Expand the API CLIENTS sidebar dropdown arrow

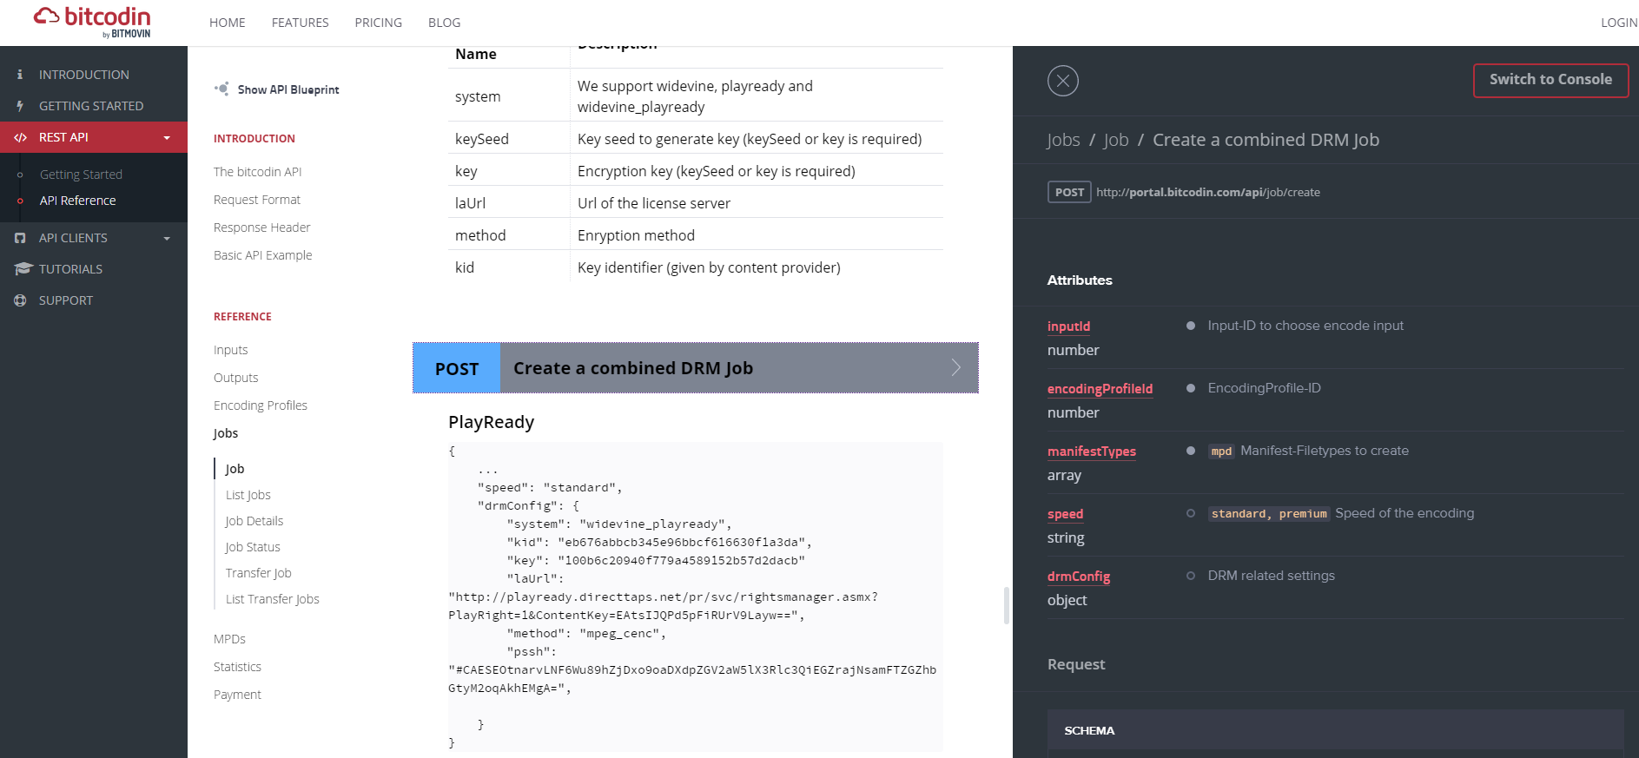[167, 239]
